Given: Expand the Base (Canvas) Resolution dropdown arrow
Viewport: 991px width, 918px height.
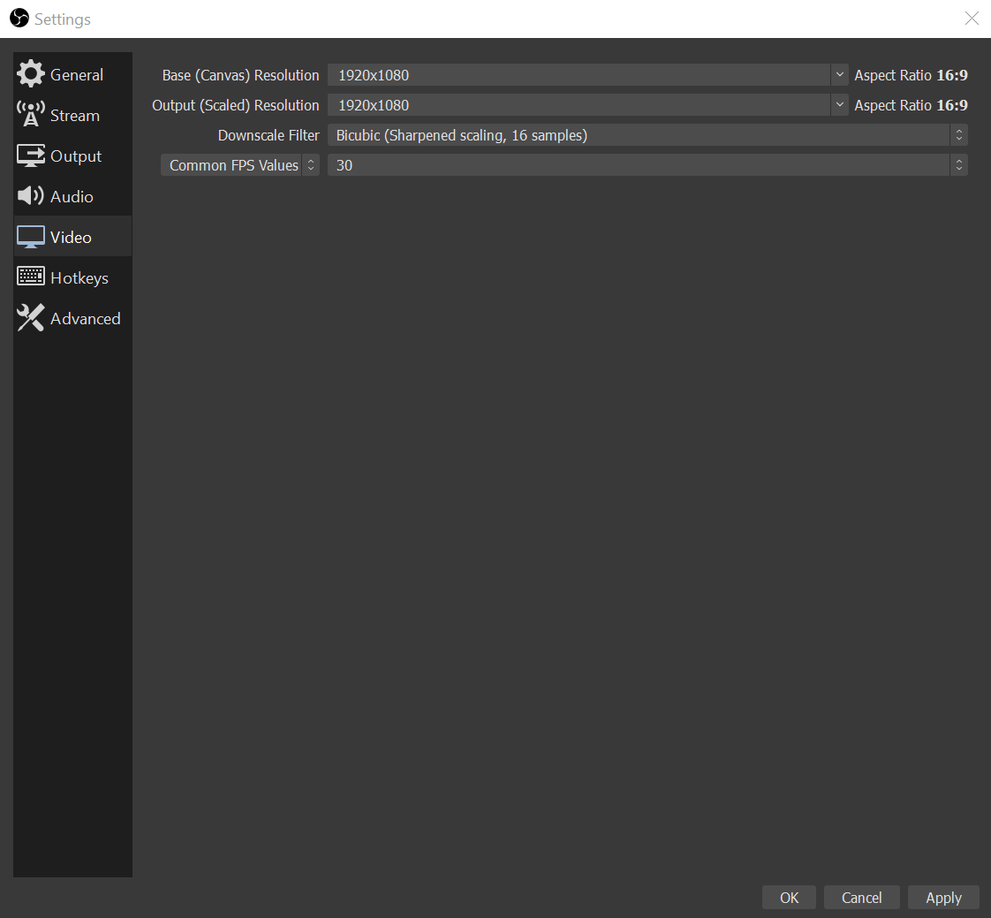Looking at the screenshot, I should tap(839, 75).
